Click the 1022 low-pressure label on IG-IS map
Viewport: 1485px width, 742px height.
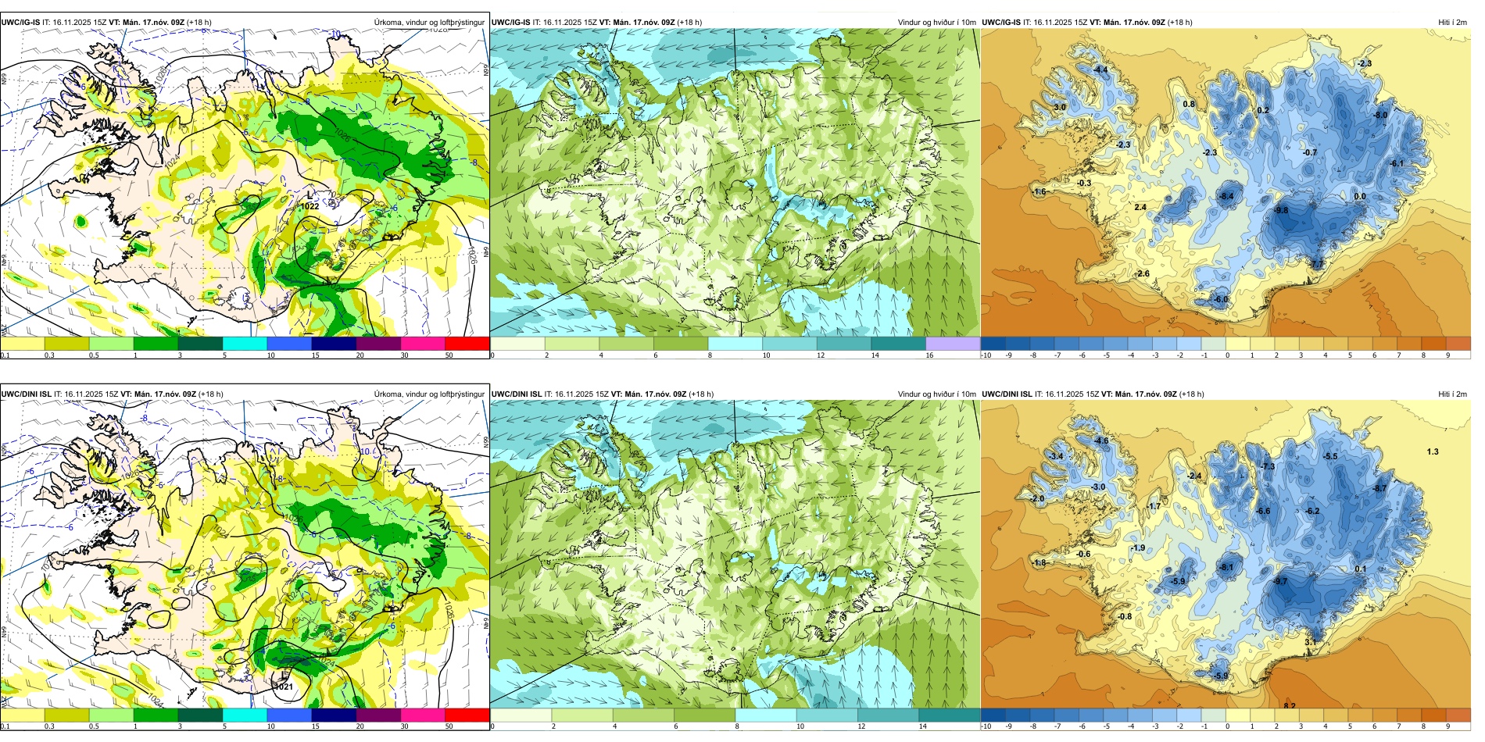[310, 206]
